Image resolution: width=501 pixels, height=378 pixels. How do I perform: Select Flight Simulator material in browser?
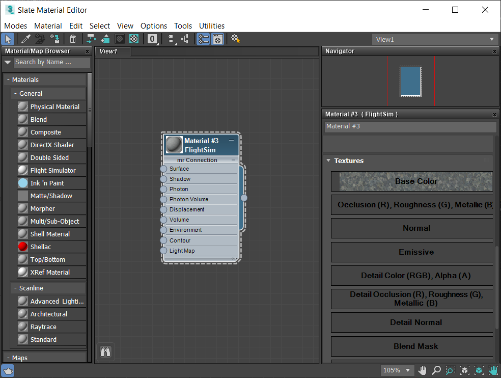click(x=52, y=171)
